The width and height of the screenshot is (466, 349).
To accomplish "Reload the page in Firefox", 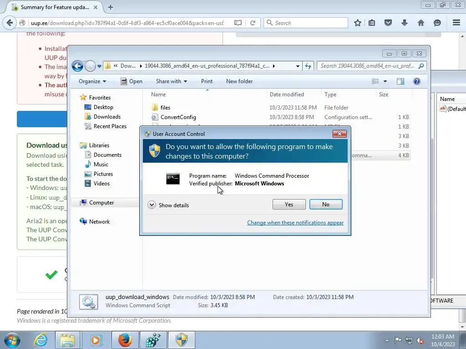I will click(x=253, y=23).
